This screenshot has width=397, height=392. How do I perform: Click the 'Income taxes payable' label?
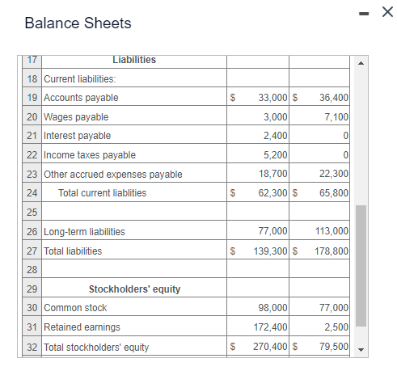coord(90,155)
